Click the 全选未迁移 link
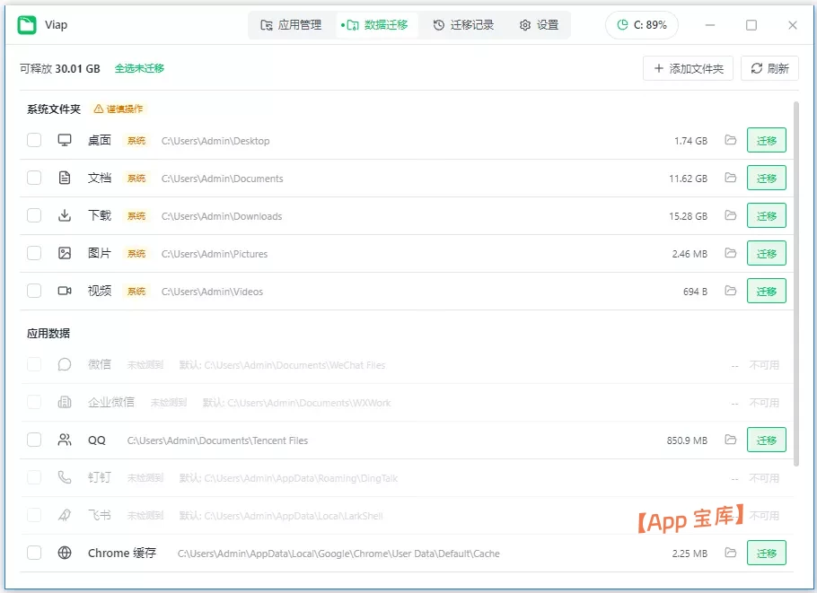Image resolution: width=817 pixels, height=593 pixels. tap(139, 68)
